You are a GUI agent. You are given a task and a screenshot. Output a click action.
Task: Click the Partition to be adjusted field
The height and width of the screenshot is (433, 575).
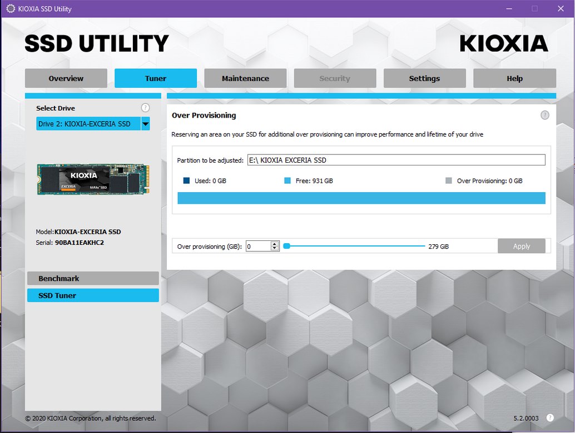tap(396, 160)
